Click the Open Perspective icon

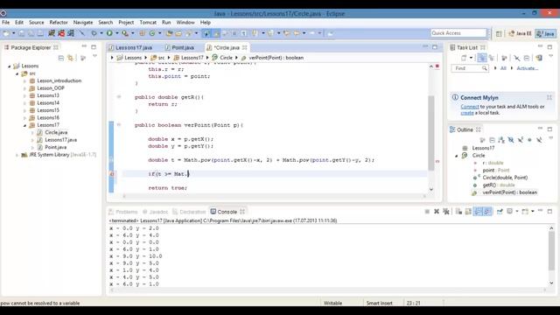[x=499, y=33]
